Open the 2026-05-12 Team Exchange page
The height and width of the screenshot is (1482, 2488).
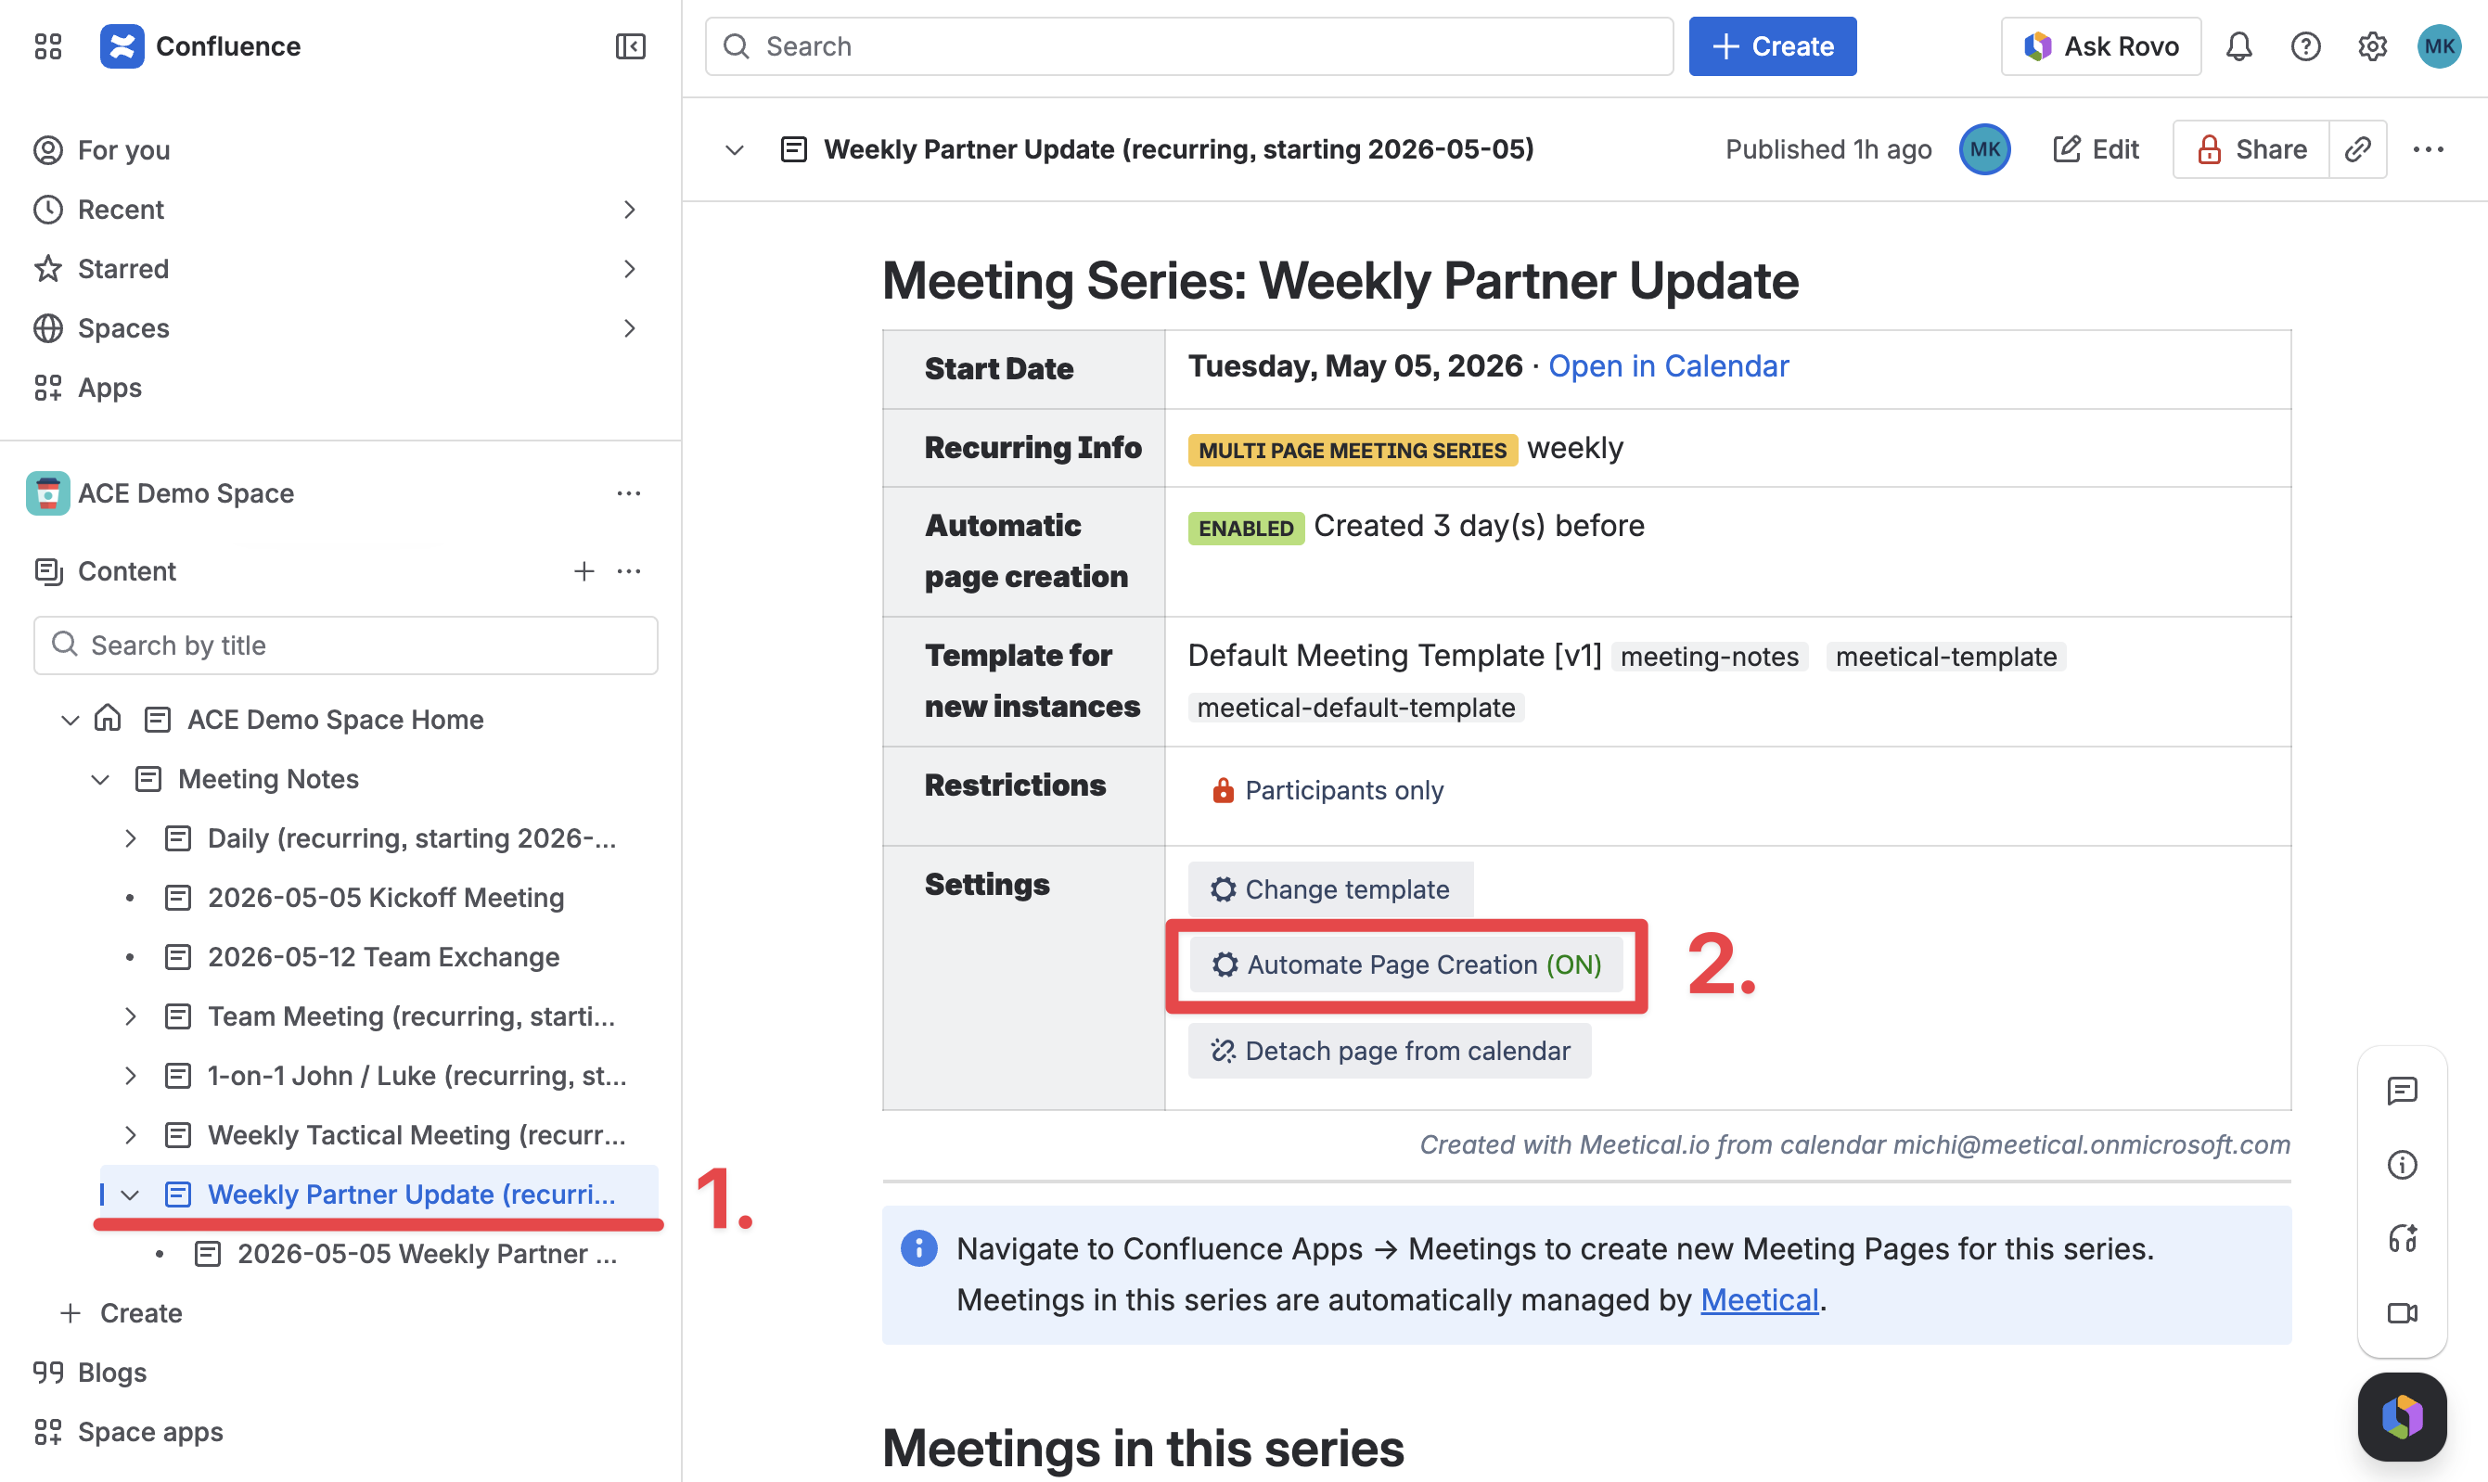pyautogui.click(x=383, y=957)
